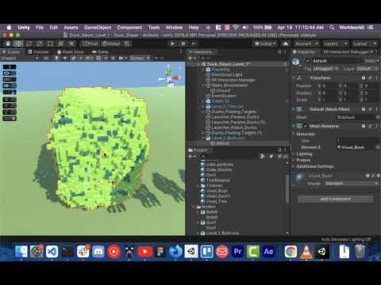Toggle scene audio speaker icon
Image resolution: width=381 pixels, height=285 pixels.
click(65, 58)
